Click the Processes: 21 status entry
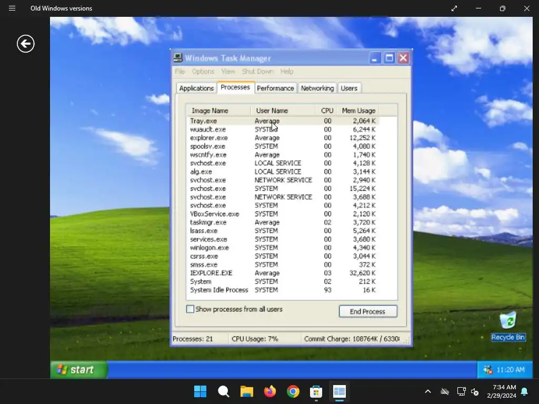Screen dimensions: 539x404 click(193, 339)
